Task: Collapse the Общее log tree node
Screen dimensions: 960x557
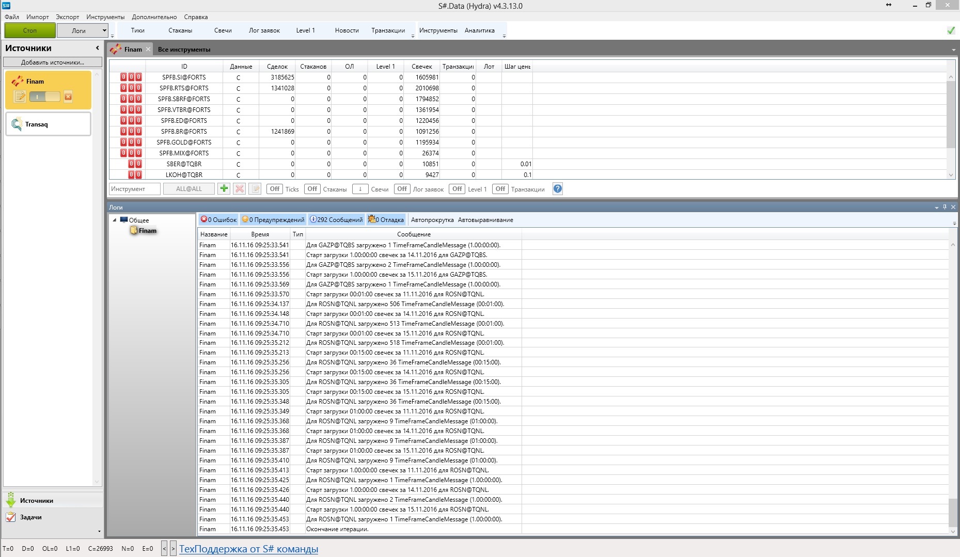Action: tap(115, 220)
